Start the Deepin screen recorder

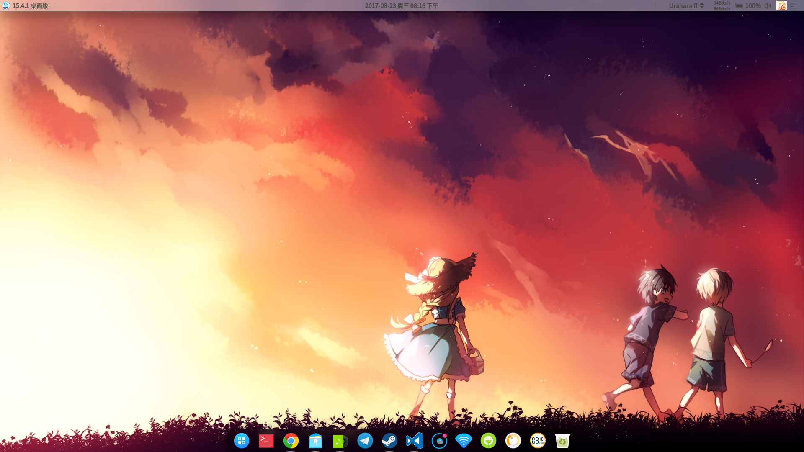(439, 441)
